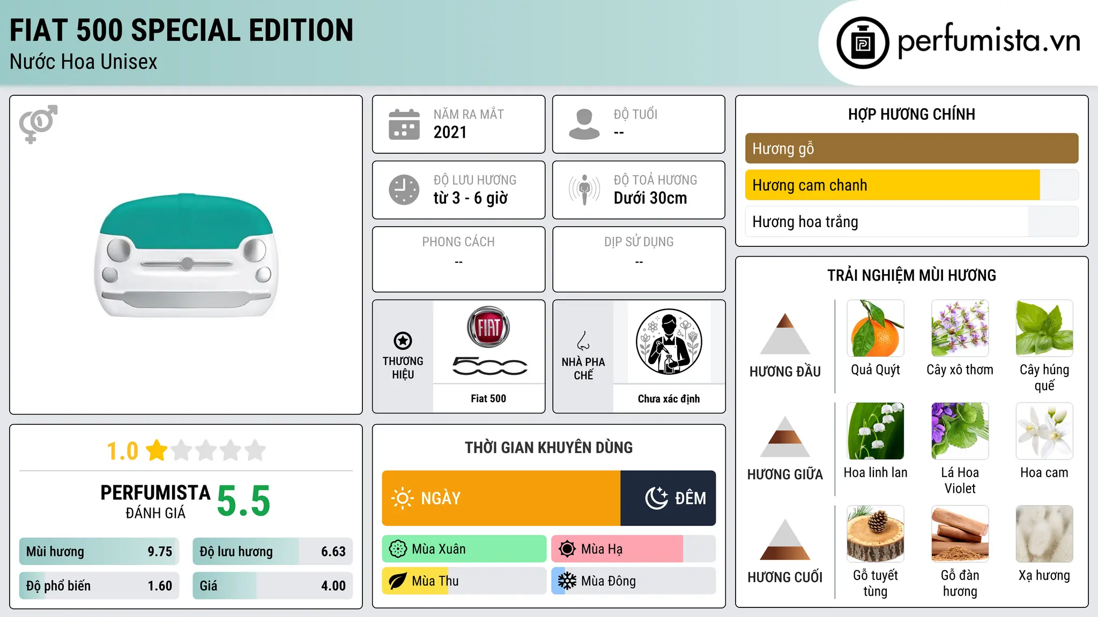Click the calendar icon for launch year
This screenshot has width=1098, height=617.
(x=404, y=124)
